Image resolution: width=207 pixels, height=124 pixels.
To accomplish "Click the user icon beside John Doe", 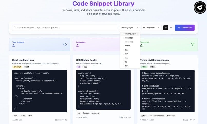I will pos(13,120).
